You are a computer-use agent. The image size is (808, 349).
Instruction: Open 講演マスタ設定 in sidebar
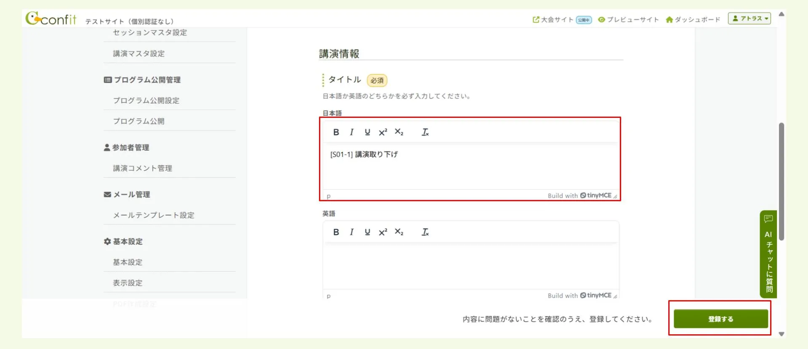pyautogui.click(x=139, y=53)
